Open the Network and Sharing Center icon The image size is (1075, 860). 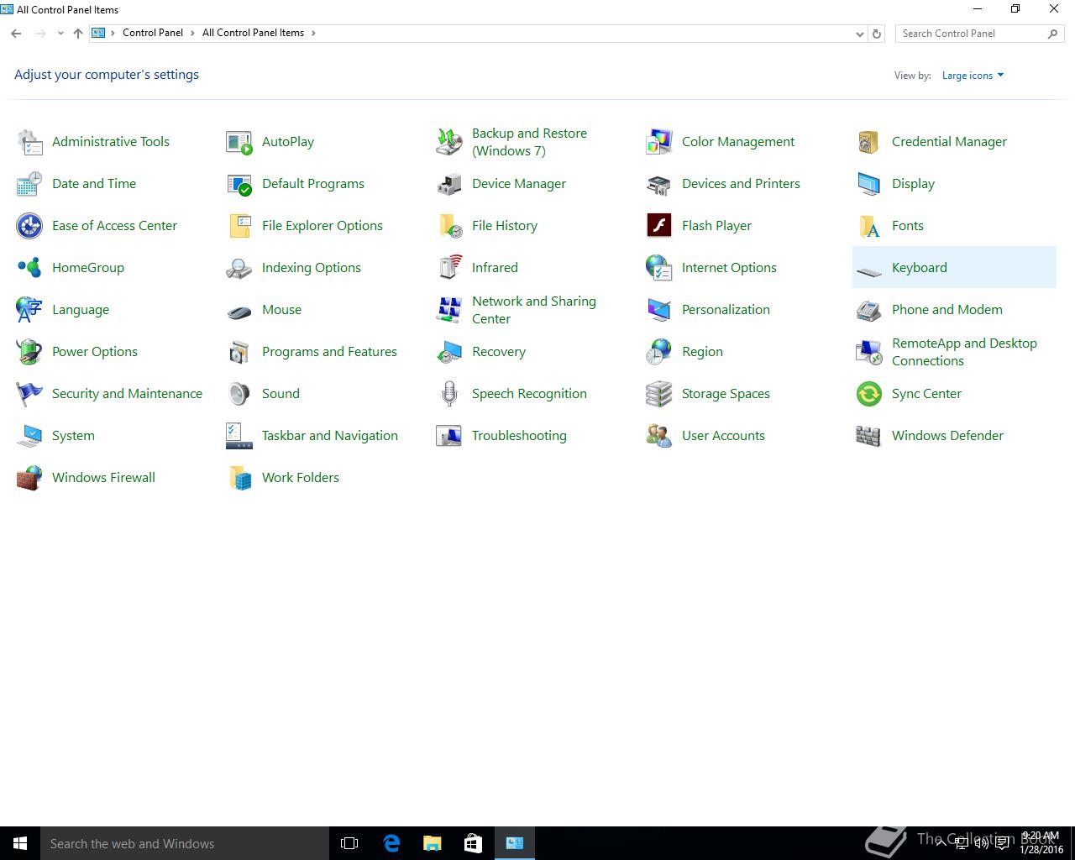pos(449,310)
